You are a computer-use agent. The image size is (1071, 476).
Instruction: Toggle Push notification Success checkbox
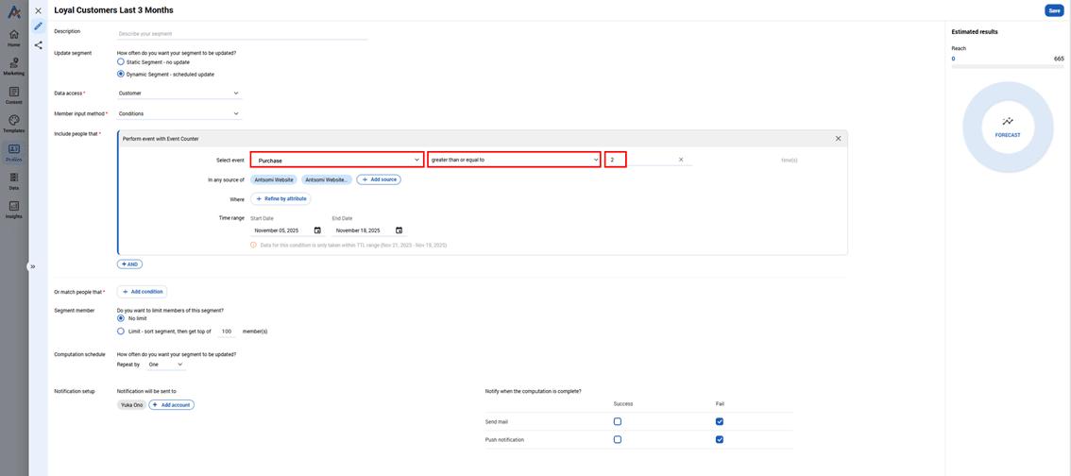[x=618, y=439]
